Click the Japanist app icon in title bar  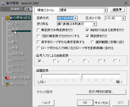3,4
